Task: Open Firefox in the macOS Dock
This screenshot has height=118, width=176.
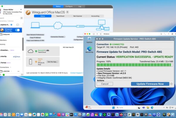Action: [x=121, y=115]
